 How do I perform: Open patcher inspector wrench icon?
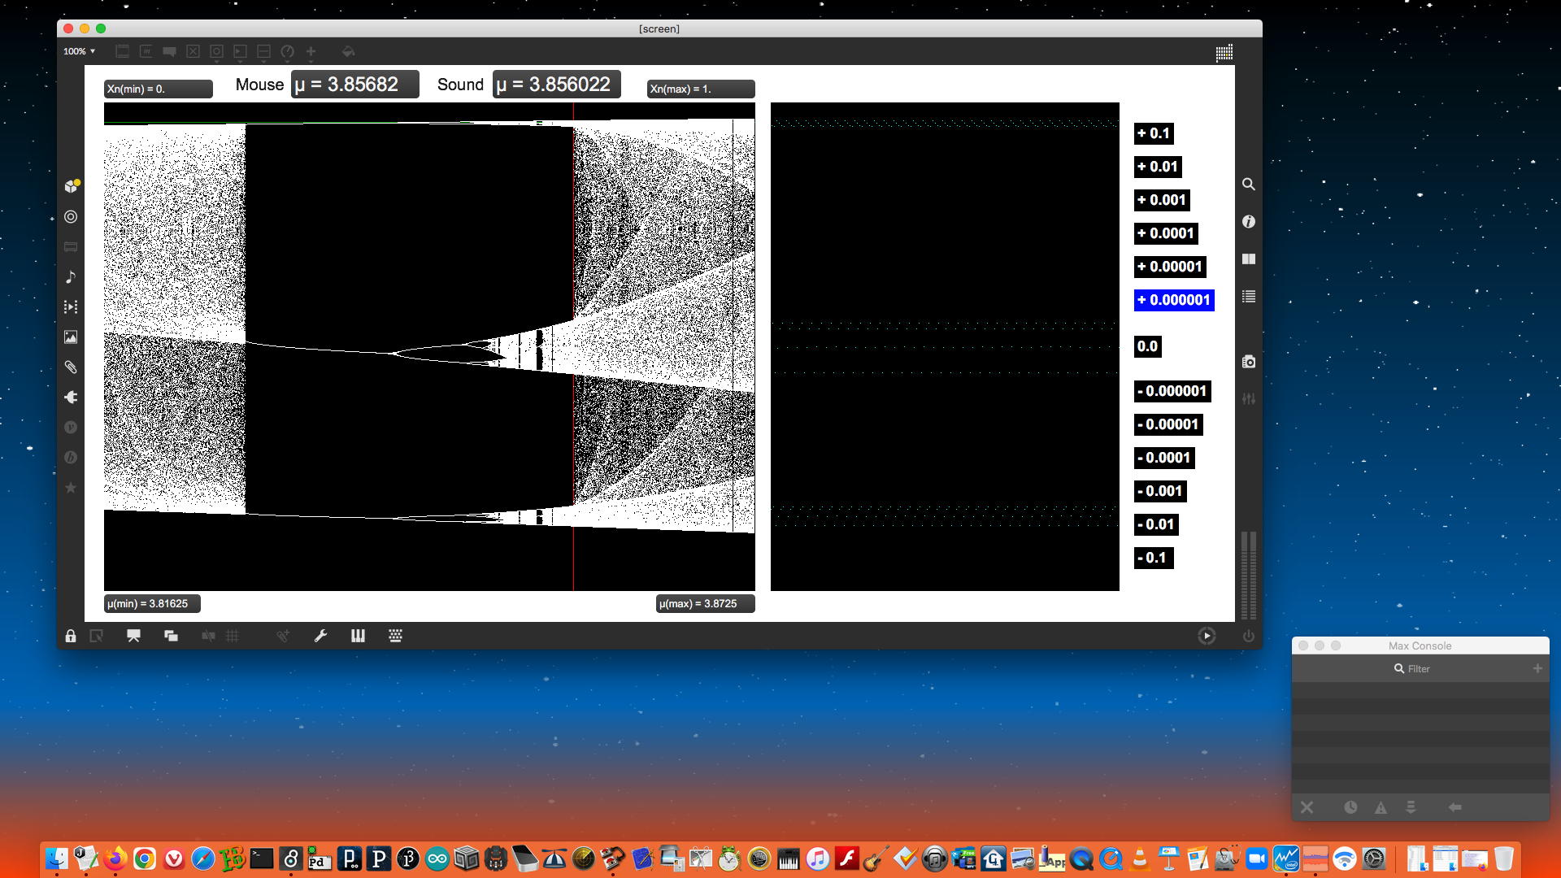coord(320,636)
